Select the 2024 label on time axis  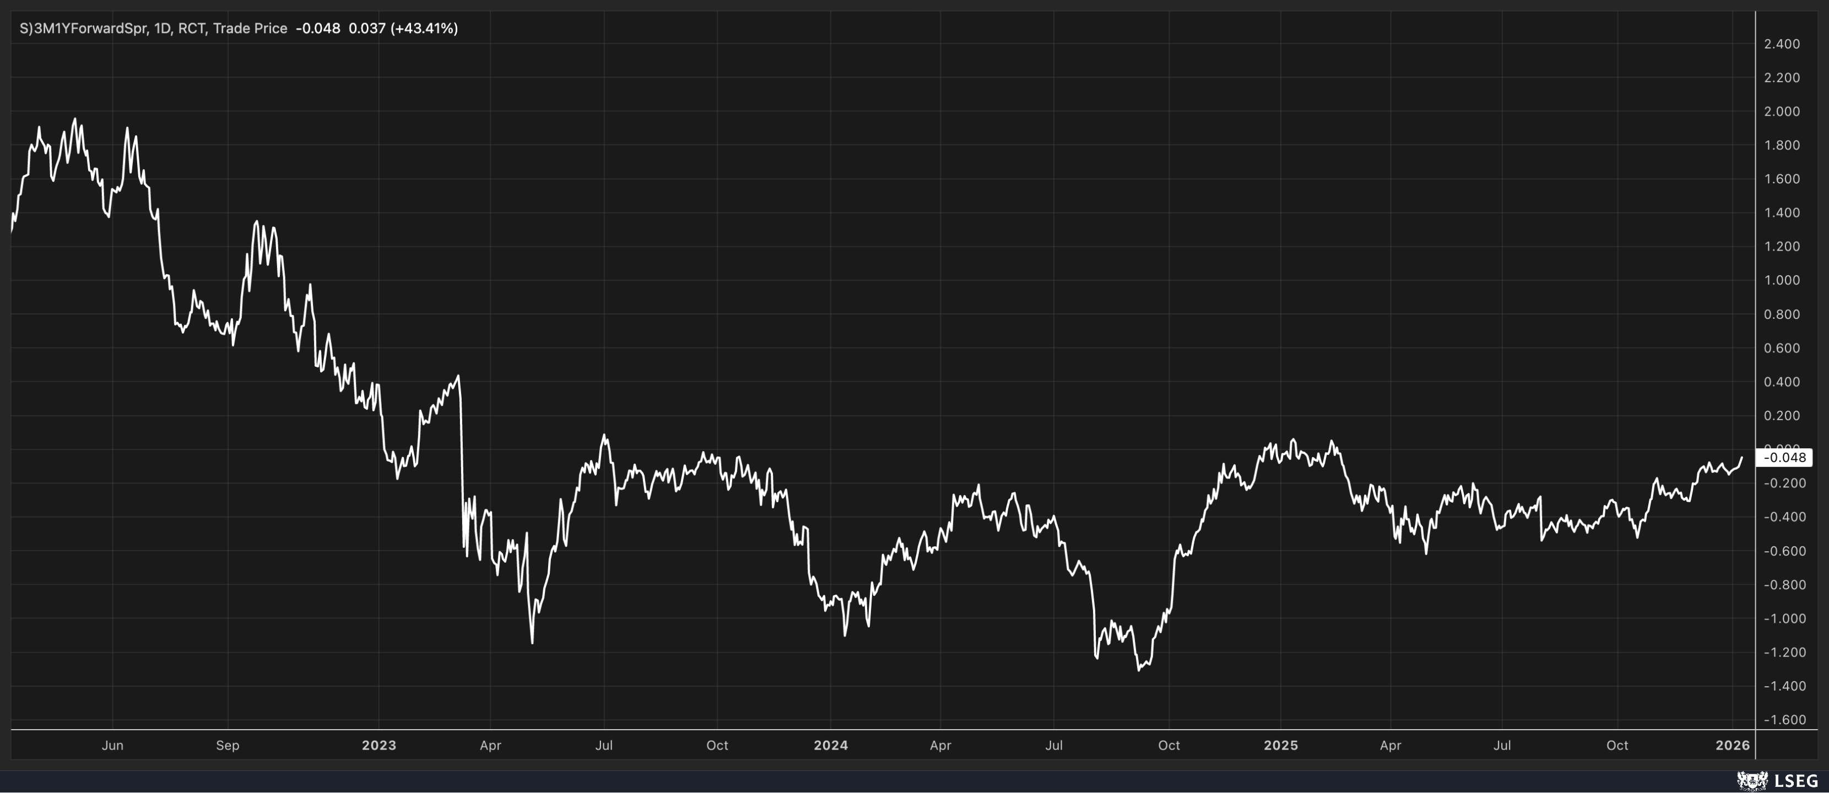(830, 746)
